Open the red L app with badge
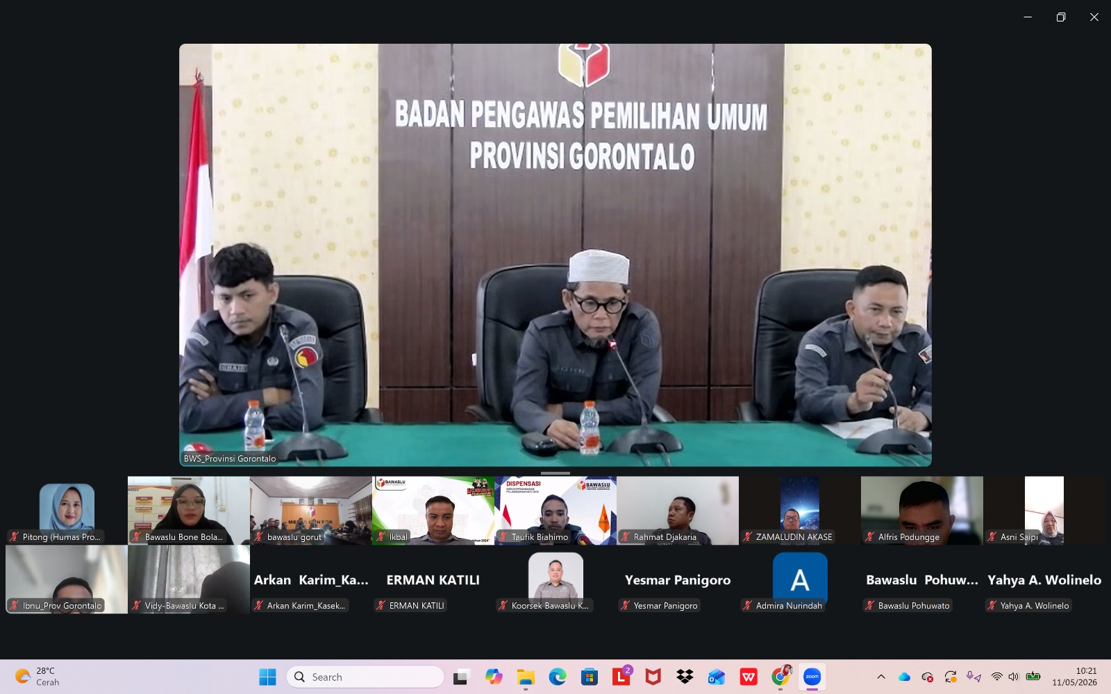Image resolution: width=1111 pixels, height=694 pixels. click(621, 677)
